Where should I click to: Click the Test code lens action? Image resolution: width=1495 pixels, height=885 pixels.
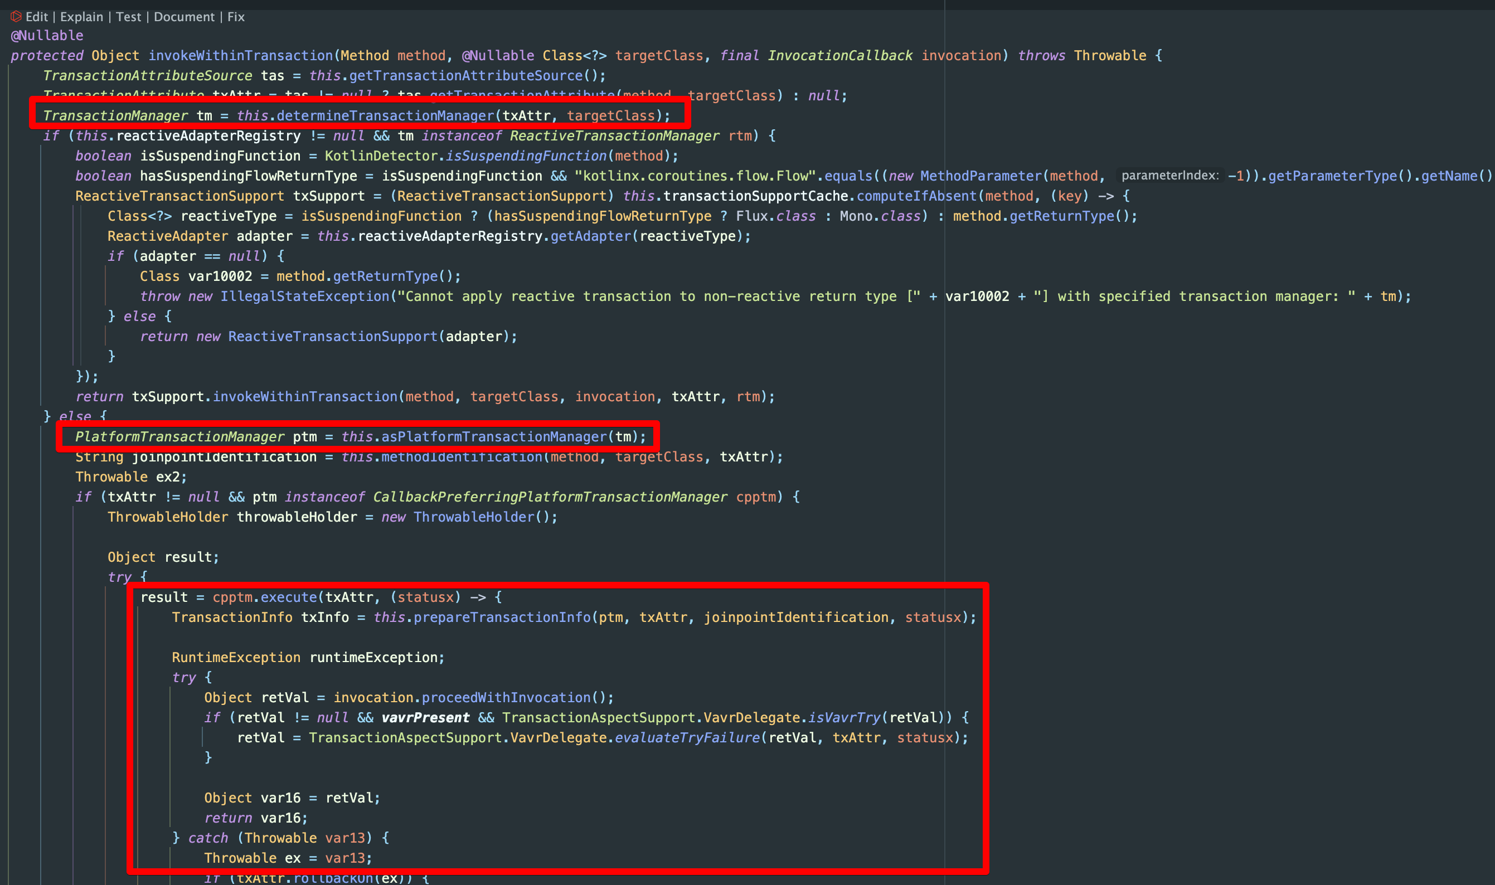(129, 17)
